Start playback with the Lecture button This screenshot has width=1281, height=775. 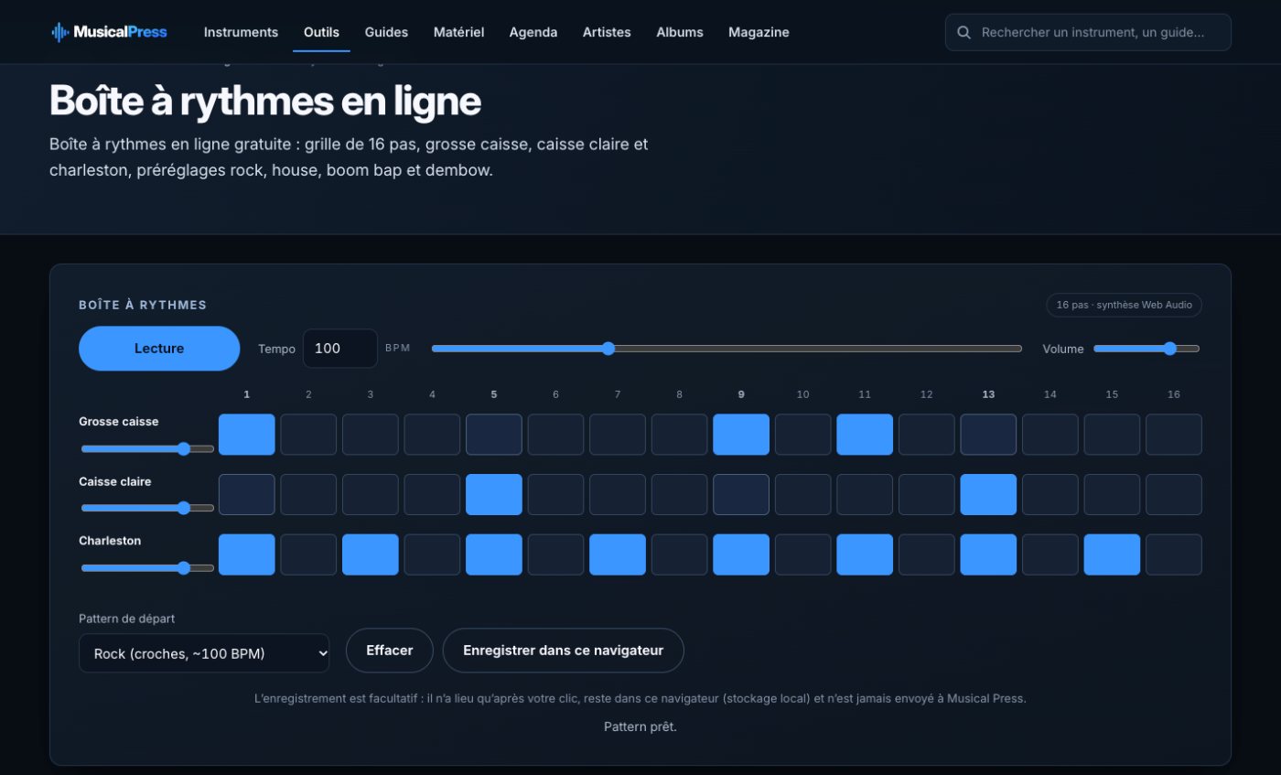coord(159,349)
